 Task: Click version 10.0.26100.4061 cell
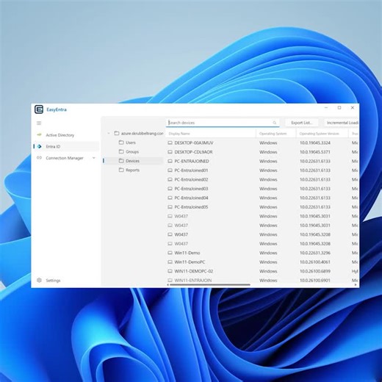click(x=315, y=262)
